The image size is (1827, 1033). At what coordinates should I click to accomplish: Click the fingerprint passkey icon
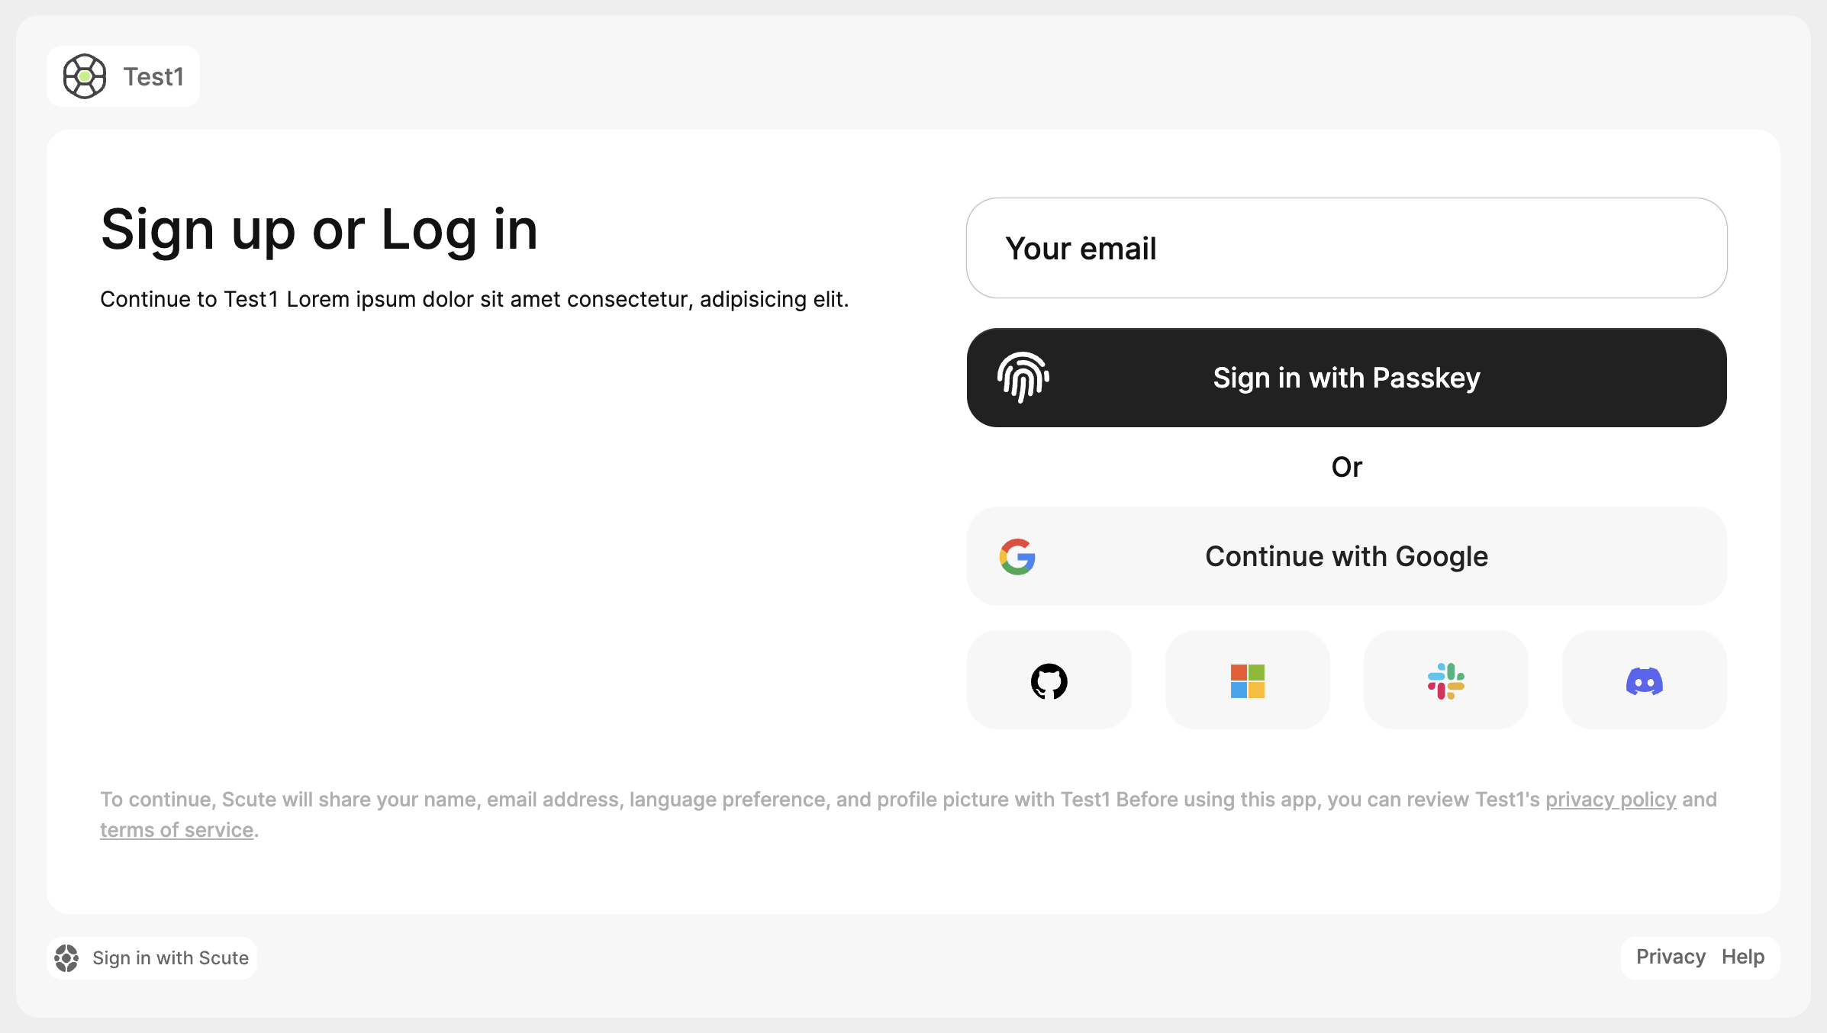click(x=1023, y=377)
